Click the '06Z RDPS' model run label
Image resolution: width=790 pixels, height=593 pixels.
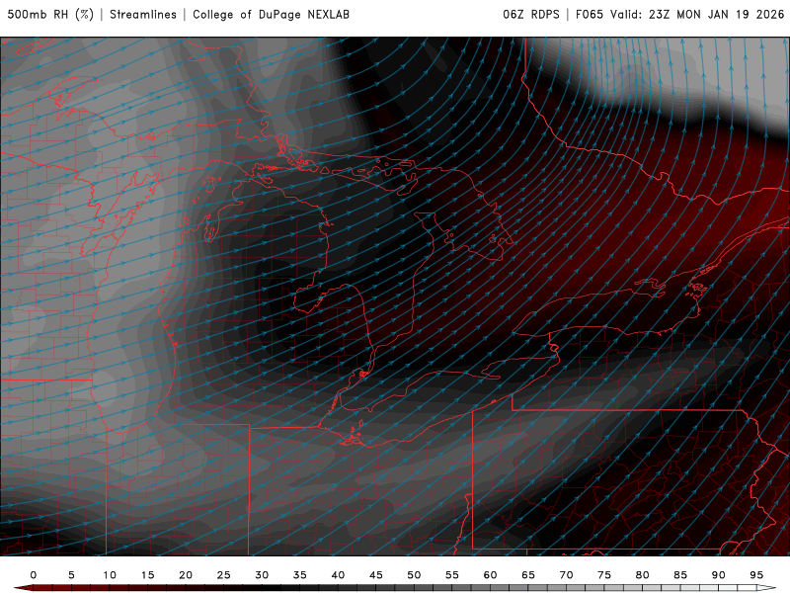[531, 15]
